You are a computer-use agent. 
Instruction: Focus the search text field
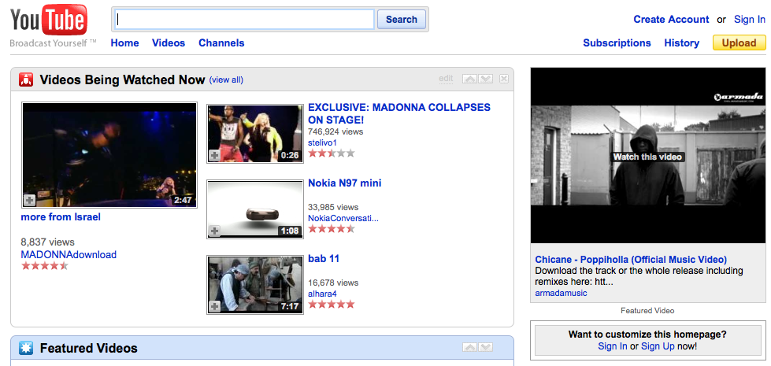(245, 20)
